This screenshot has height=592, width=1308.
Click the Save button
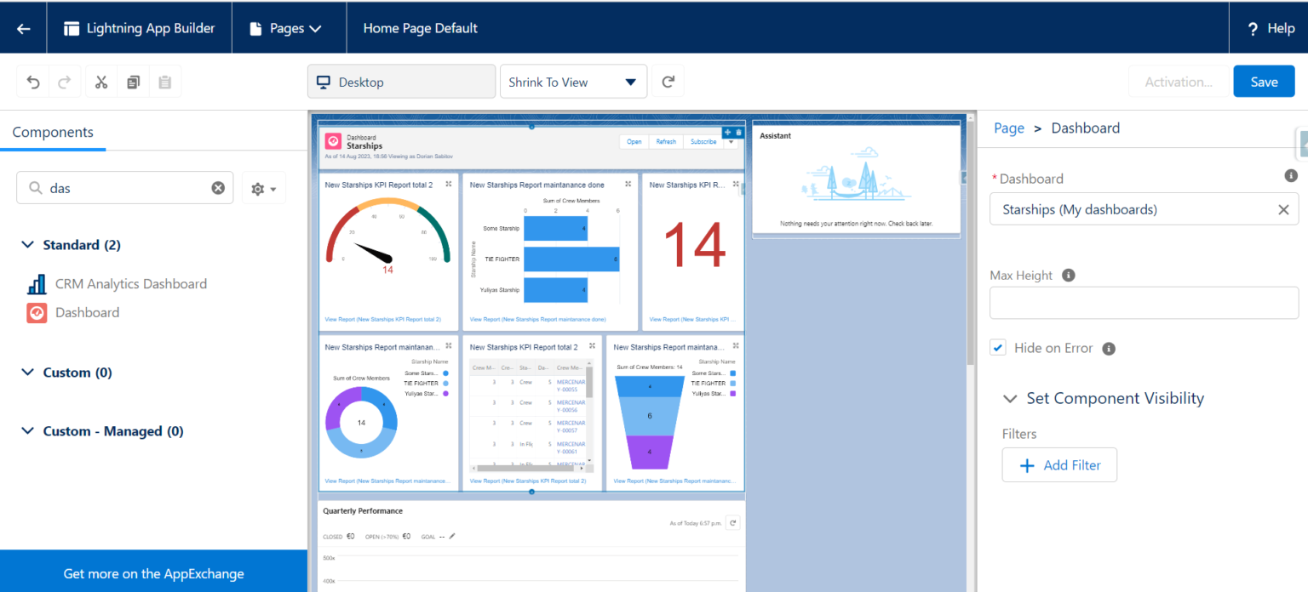(1264, 81)
